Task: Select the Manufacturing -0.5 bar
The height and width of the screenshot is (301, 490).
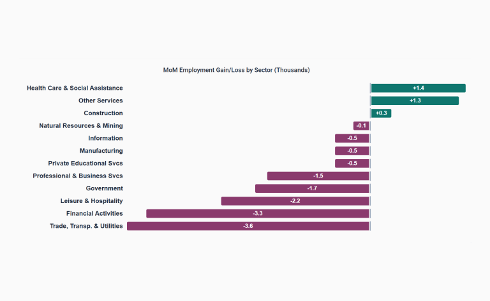Action: click(x=352, y=151)
